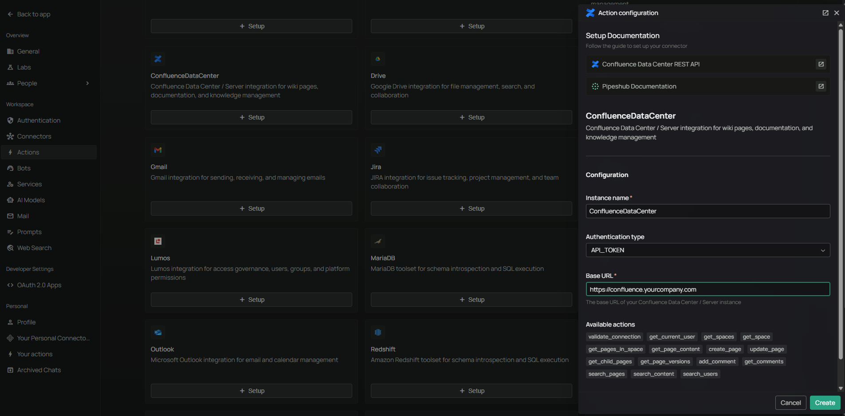Click Setup under Lumos card
Screen dimensions: 845x416
coord(252,300)
